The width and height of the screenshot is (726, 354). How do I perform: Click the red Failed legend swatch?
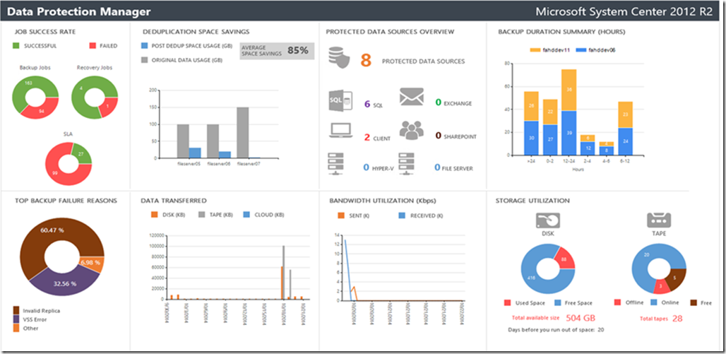click(91, 46)
